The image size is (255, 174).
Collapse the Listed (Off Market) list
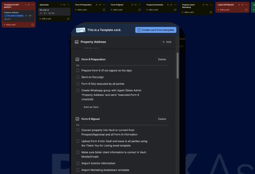(x=242, y=5)
